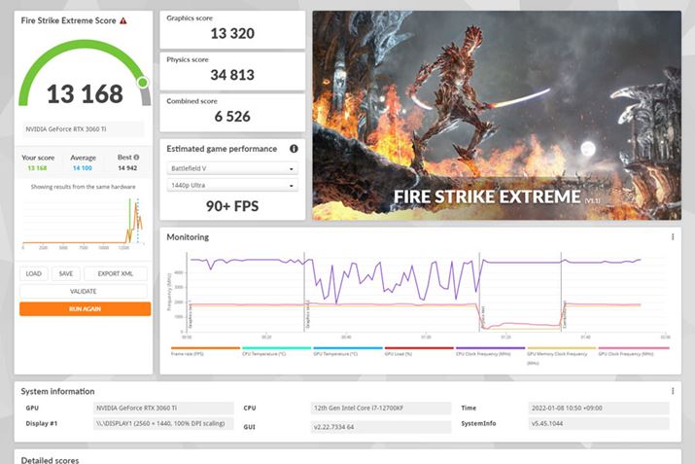Click the Fire Strike Extreme benchmark image
This screenshot has width=695, height=464.
[x=497, y=116]
